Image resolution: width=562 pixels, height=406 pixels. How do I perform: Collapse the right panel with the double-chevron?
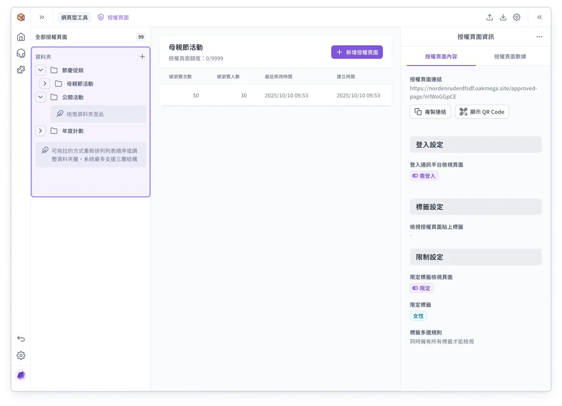539,17
